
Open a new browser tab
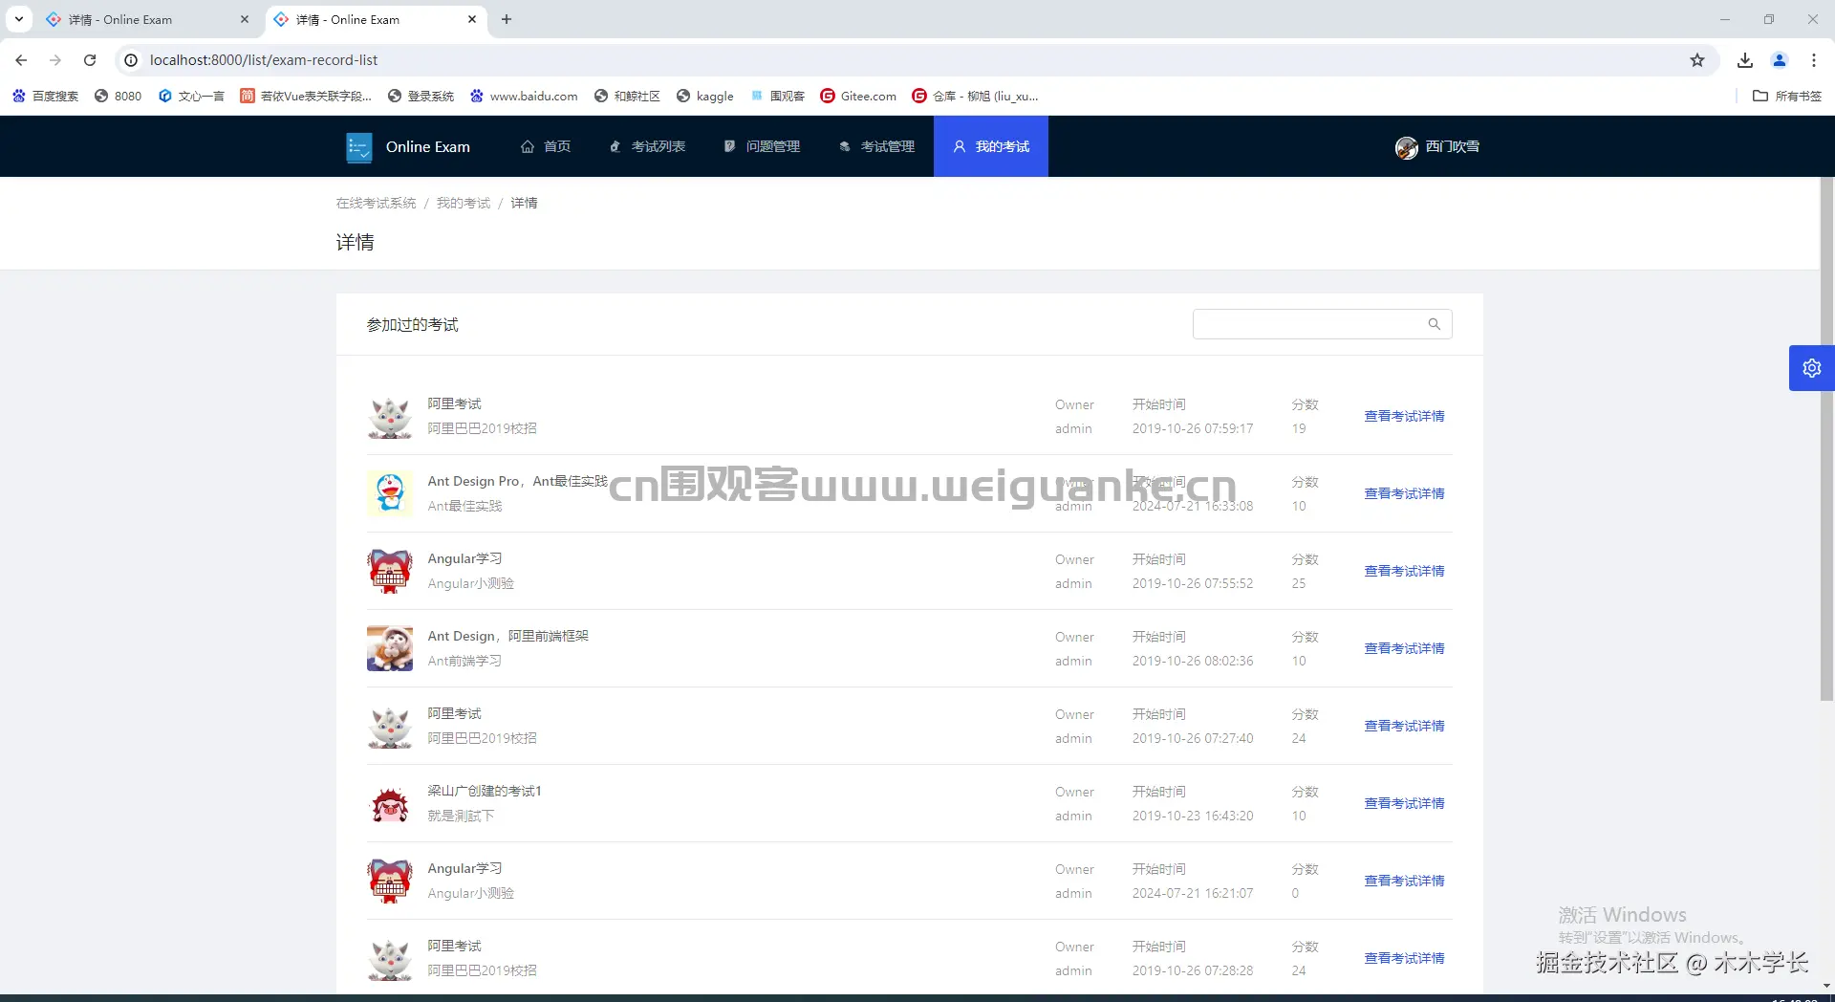507,19
